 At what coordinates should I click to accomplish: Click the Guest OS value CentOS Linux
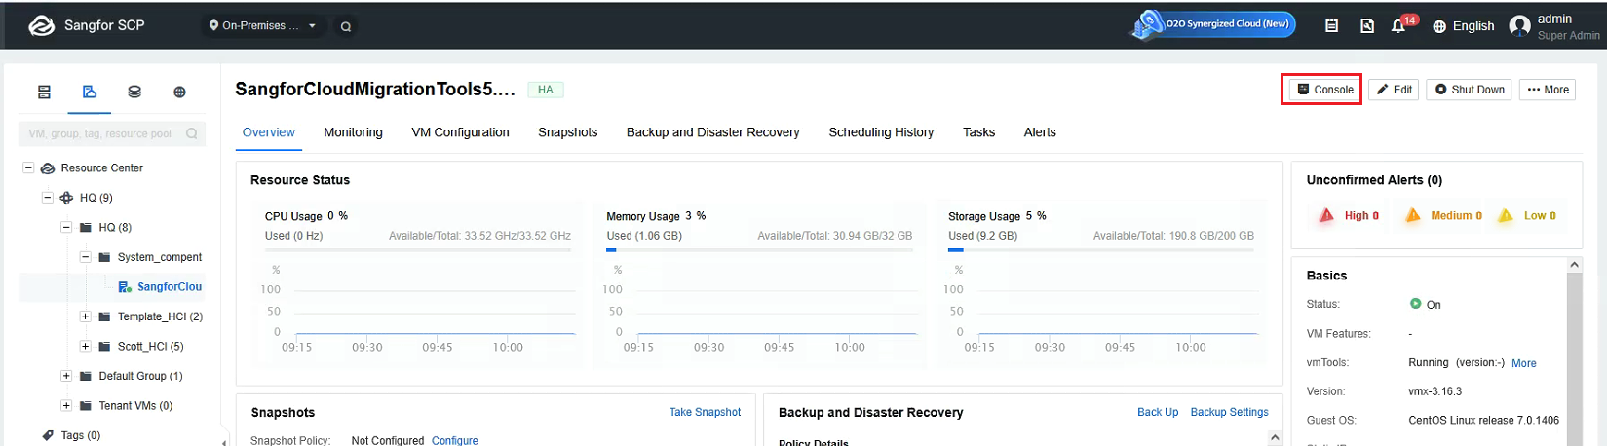[x=1483, y=421]
